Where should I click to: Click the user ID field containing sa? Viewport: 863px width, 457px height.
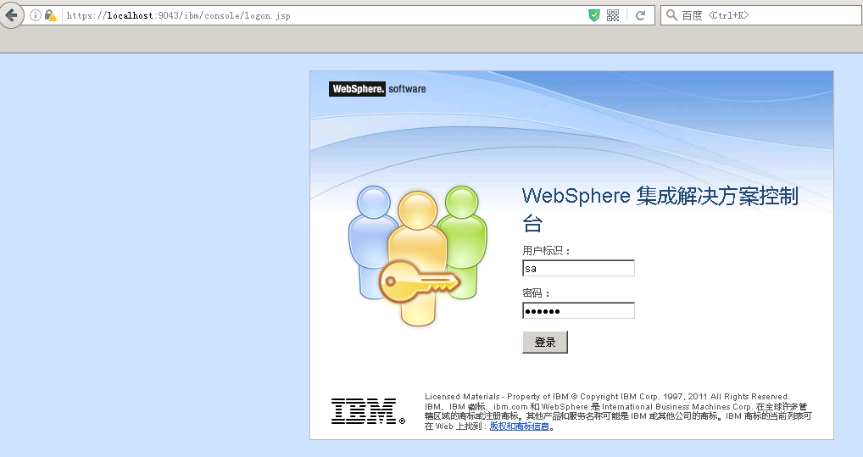(578, 268)
